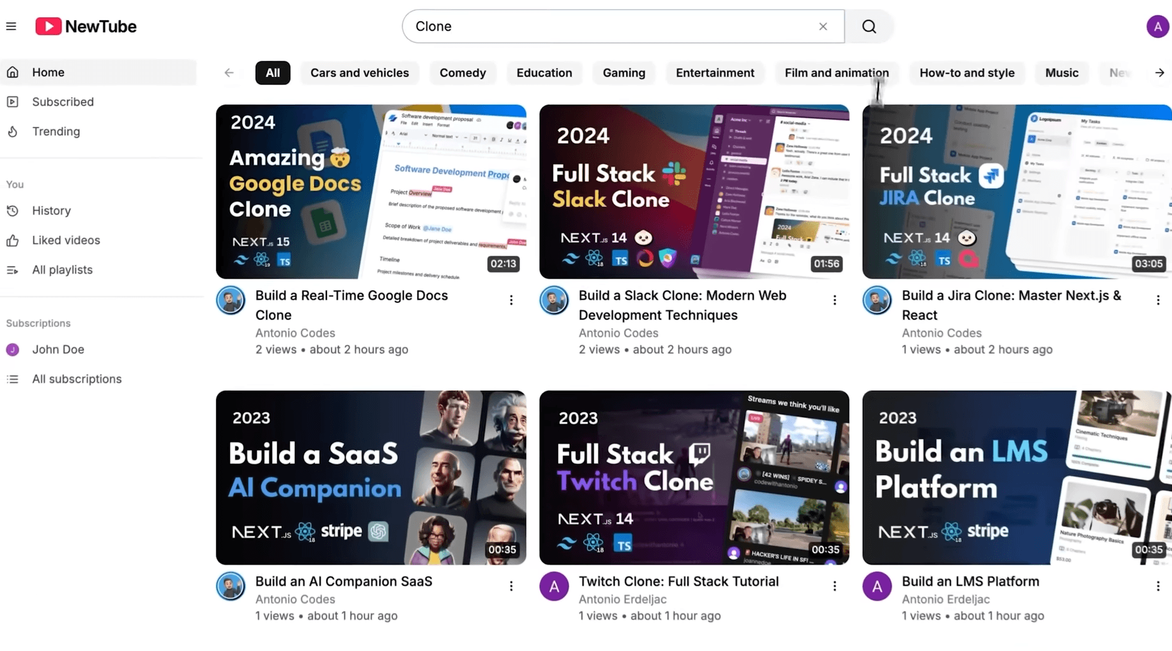
Task: Click the search magnifier button
Action: (868, 26)
